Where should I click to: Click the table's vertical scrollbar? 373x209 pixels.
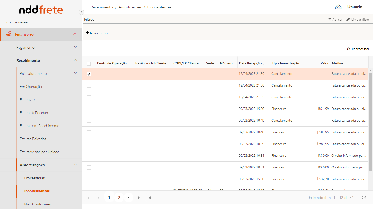click(x=371, y=122)
